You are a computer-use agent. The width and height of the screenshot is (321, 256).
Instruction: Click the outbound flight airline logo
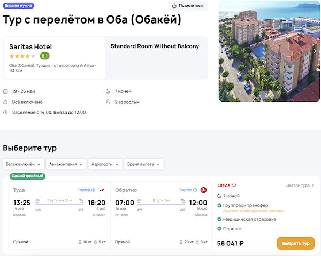point(102,190)
